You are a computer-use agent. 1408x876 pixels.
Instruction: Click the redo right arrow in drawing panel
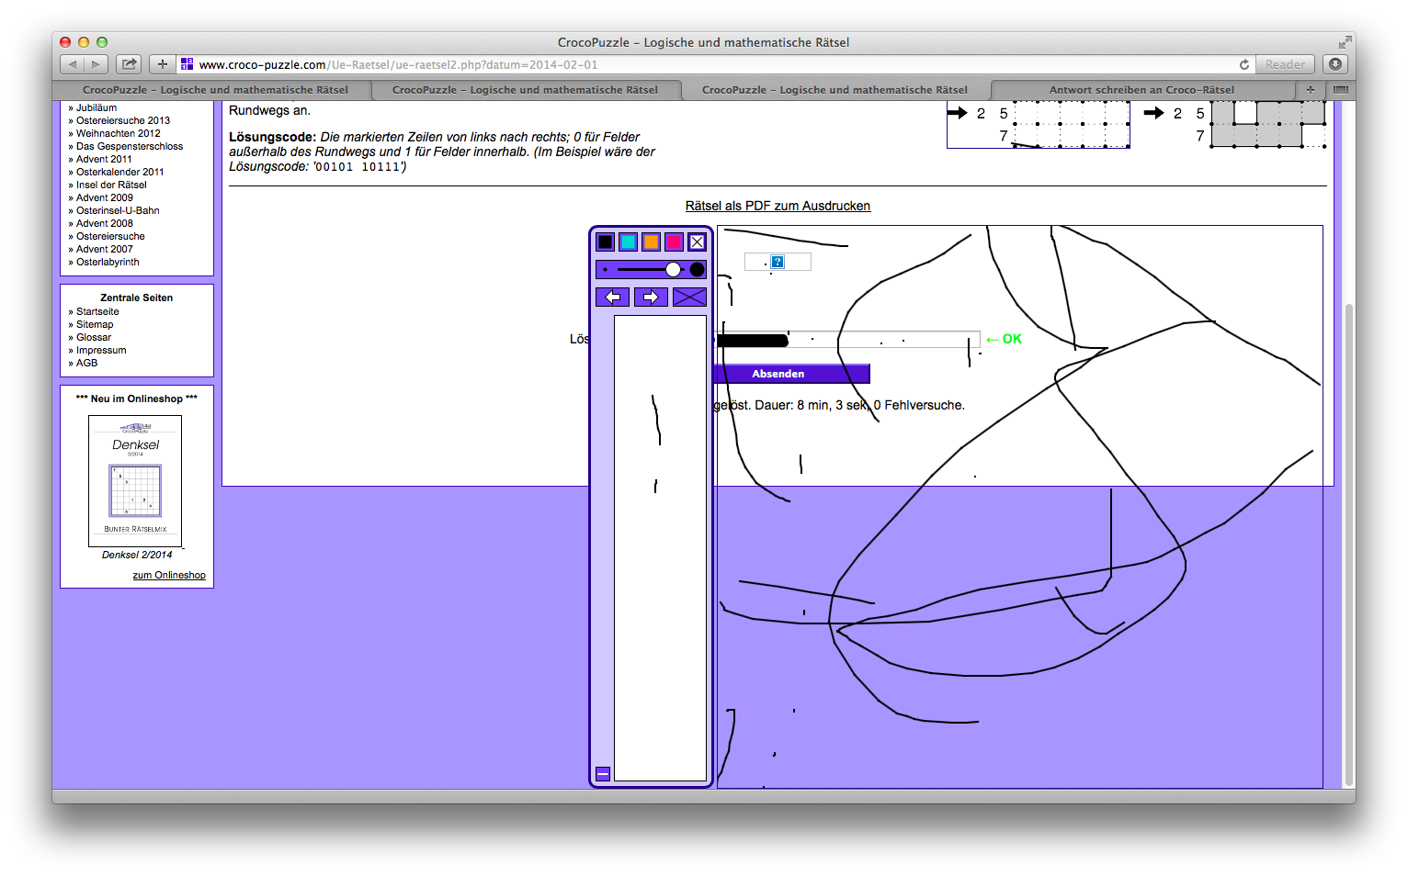[x=651, y=297]
